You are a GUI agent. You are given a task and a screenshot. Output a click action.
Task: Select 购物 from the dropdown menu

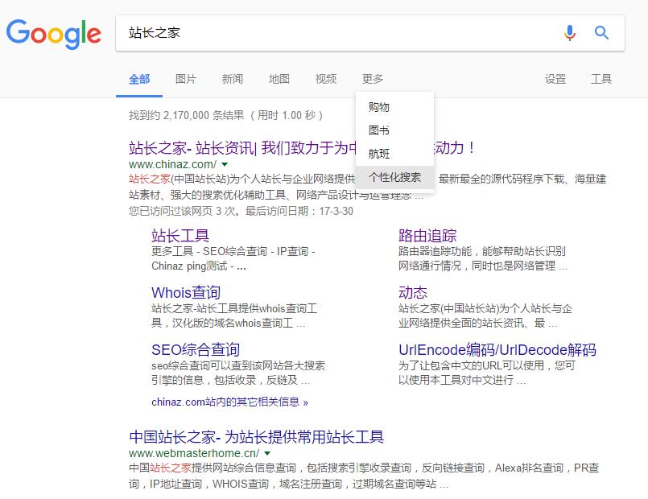[379, 107]
